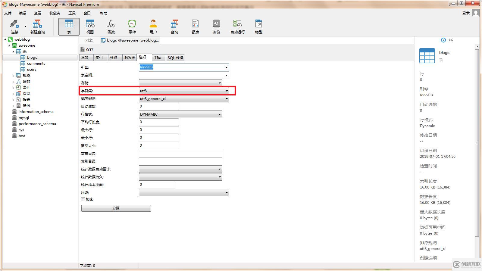
Task: Select the comments table in tree
Action: point(36,64)
